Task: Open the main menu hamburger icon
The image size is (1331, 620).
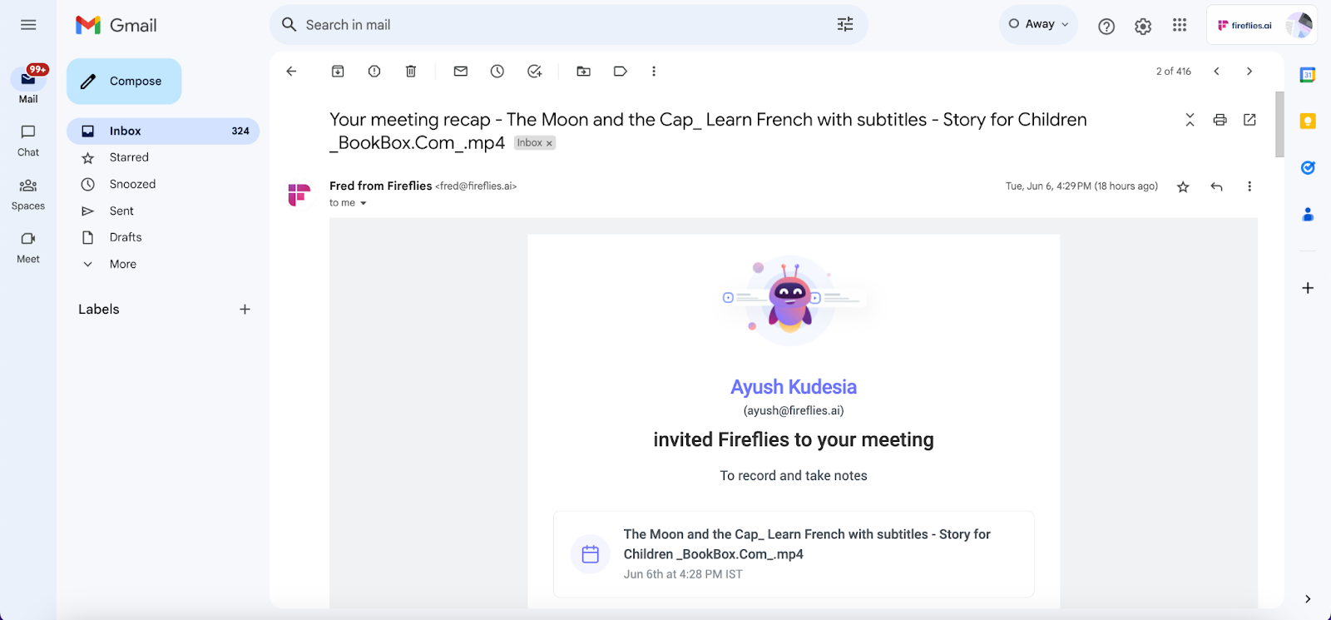Action: [x=28, y=25]
